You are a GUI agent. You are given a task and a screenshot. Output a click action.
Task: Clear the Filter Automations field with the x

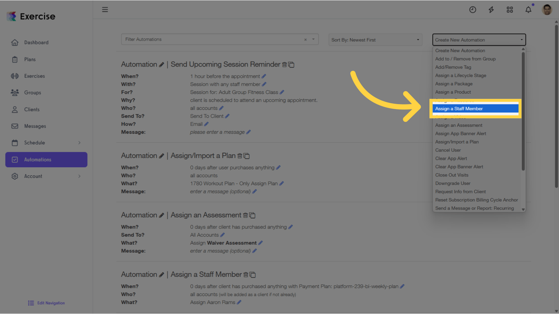pos(305,39)
